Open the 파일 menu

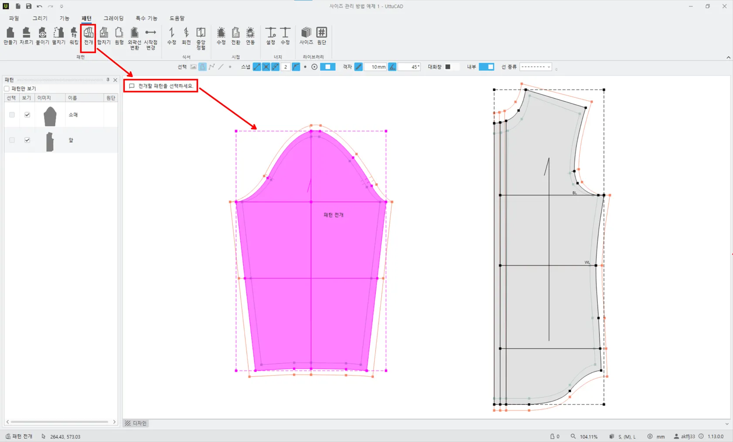14,18
